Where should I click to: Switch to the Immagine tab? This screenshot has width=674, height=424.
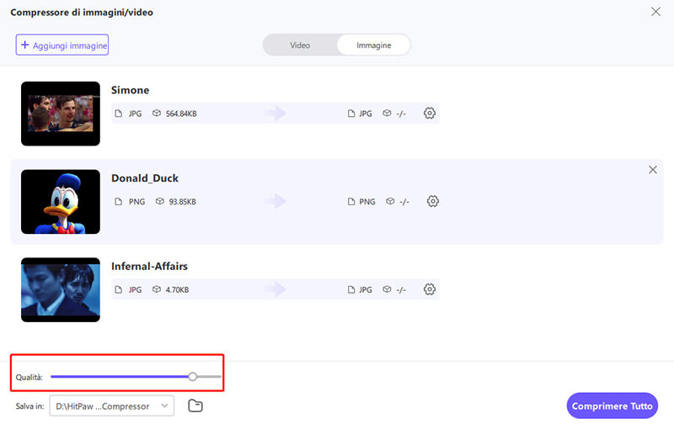[374, 45]
